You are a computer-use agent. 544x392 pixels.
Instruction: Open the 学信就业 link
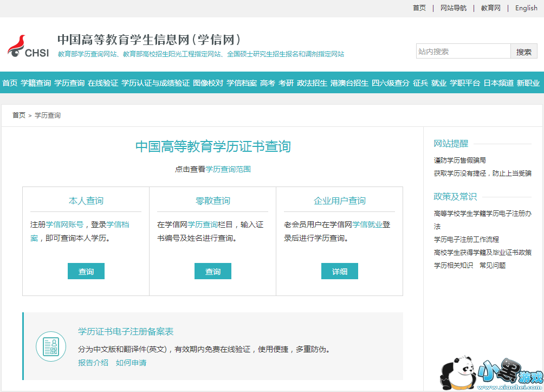point(367,224)
